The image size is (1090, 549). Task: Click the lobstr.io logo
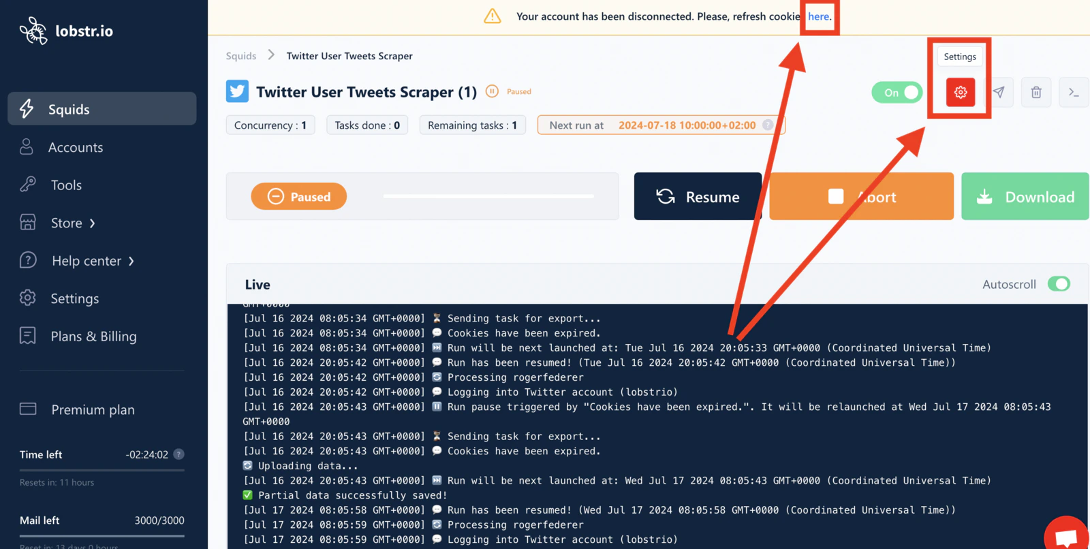point(66,31)
